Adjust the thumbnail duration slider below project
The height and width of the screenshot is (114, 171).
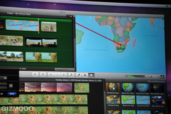click(62, 69)
